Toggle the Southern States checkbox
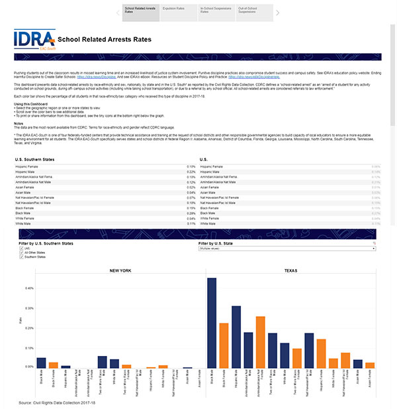The width and height of the screenshot is (397, 409). click(22, 257)
